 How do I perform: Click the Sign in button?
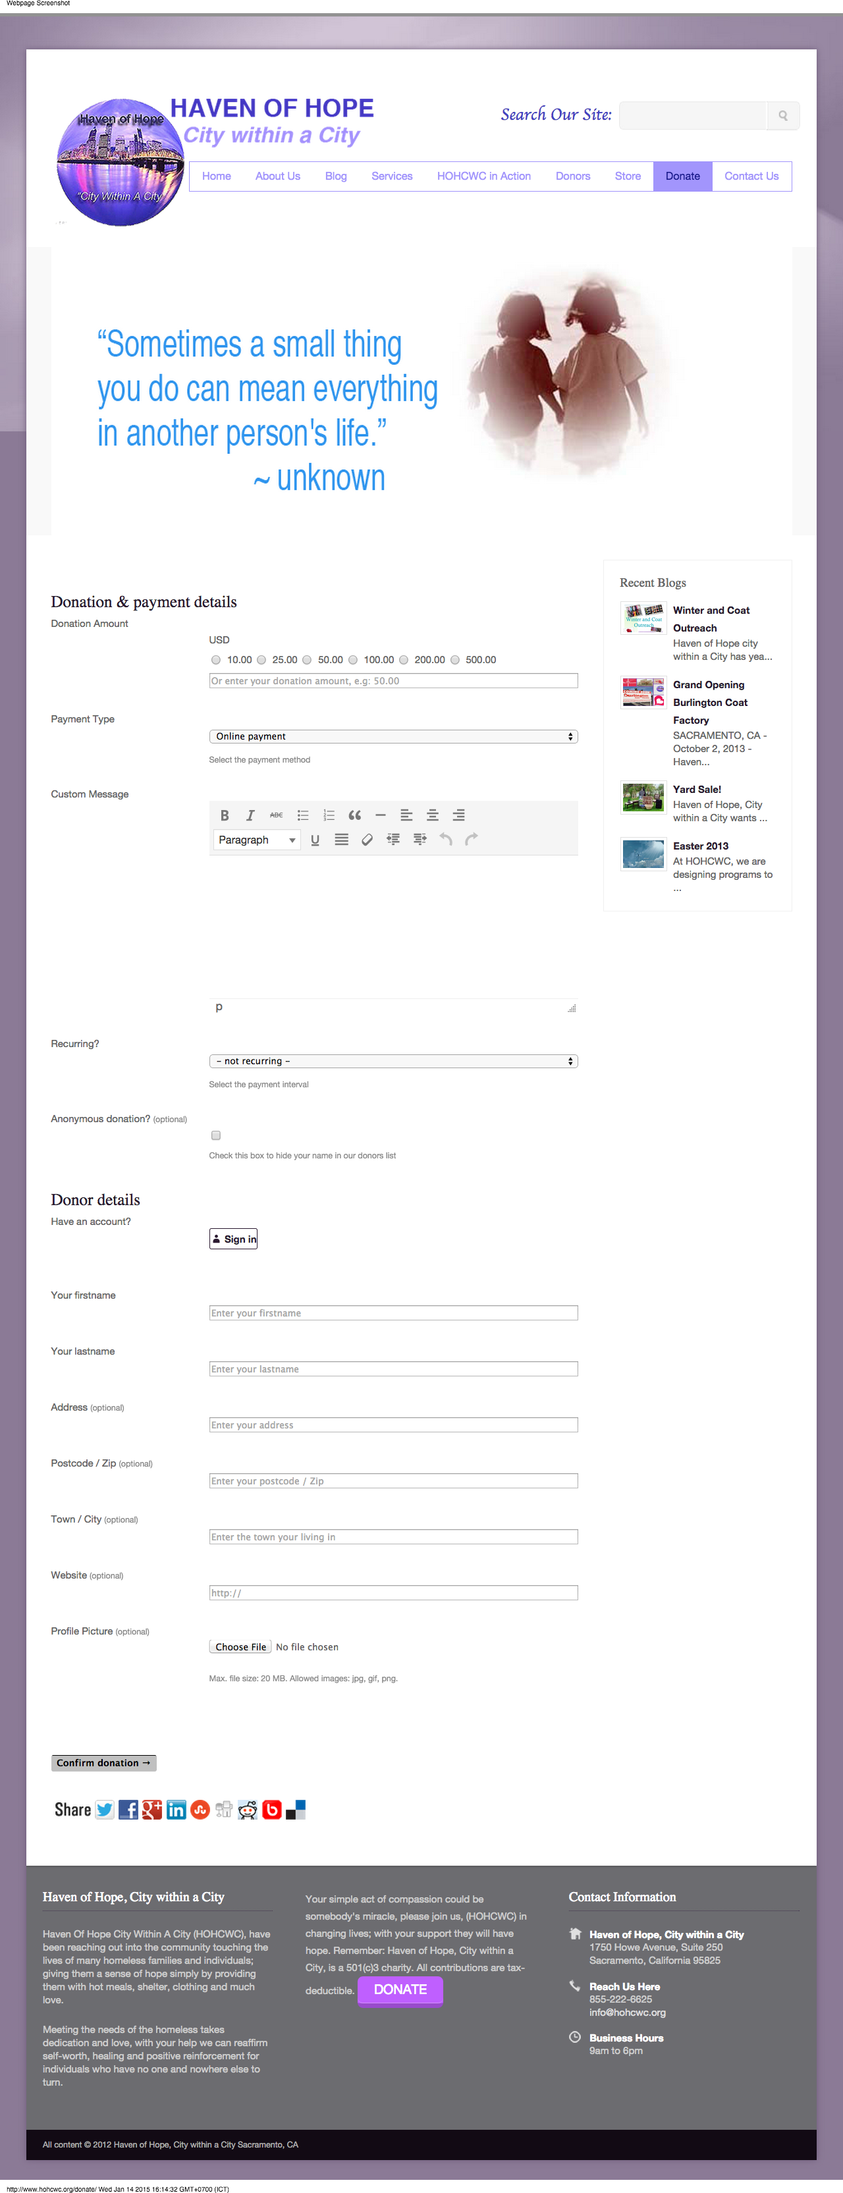coord(233,1239)
